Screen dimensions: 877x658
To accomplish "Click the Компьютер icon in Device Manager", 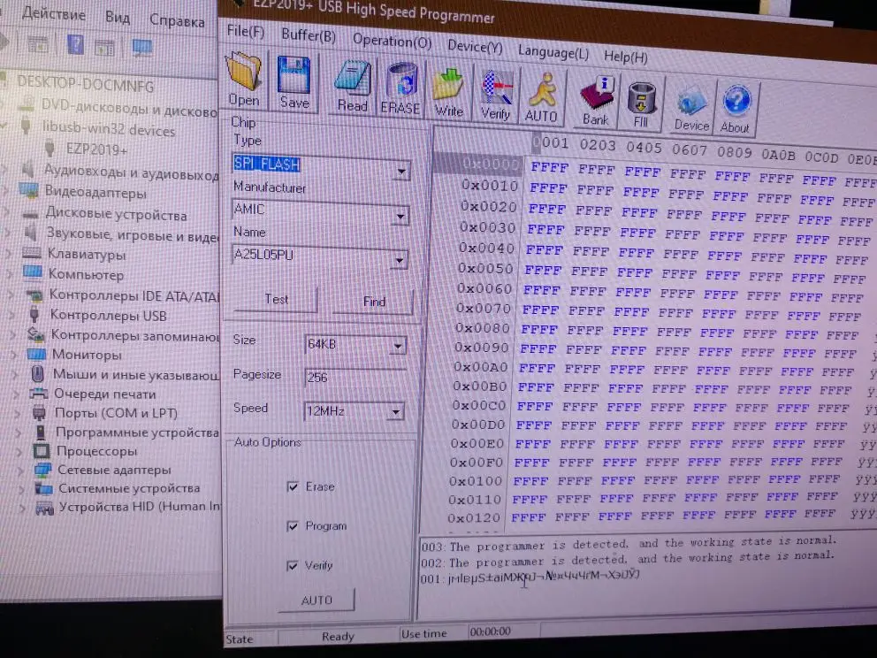I will click(33, 272).
